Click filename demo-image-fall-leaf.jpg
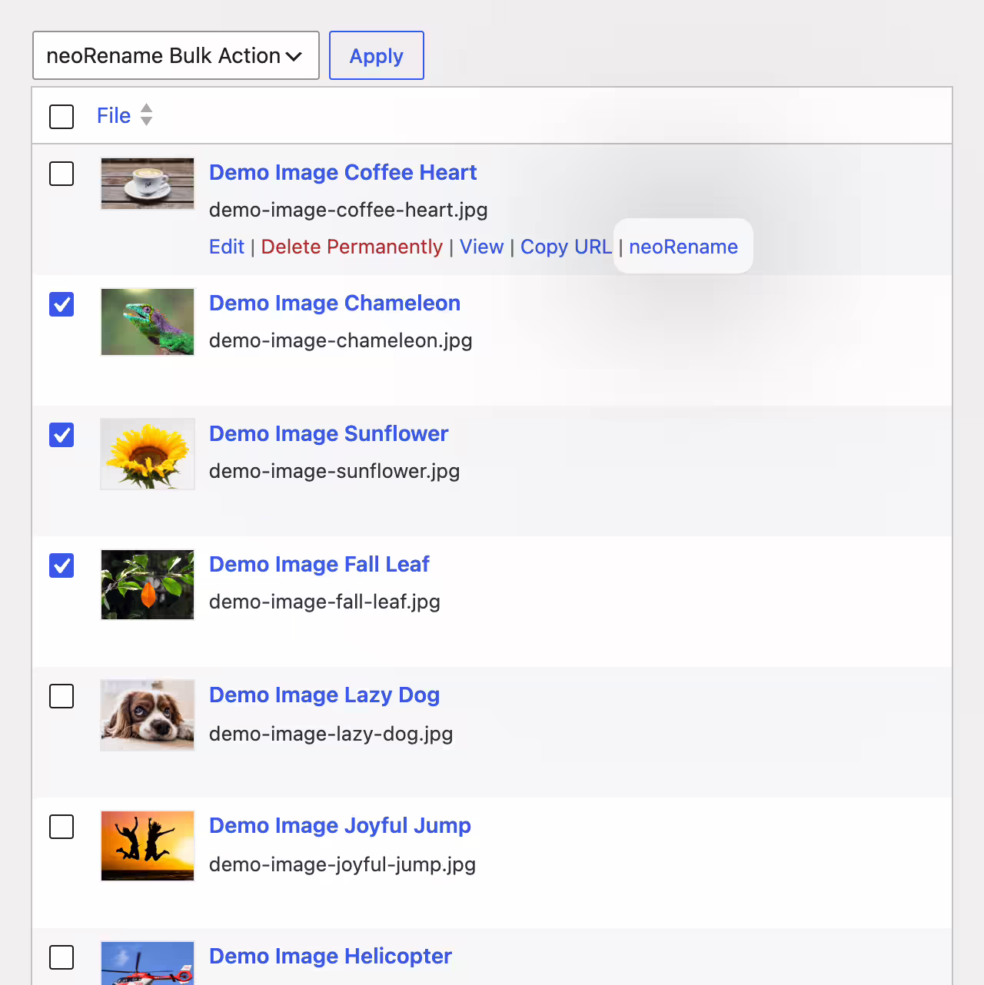Screen dimensions: 984x985 tap(324, 602)
